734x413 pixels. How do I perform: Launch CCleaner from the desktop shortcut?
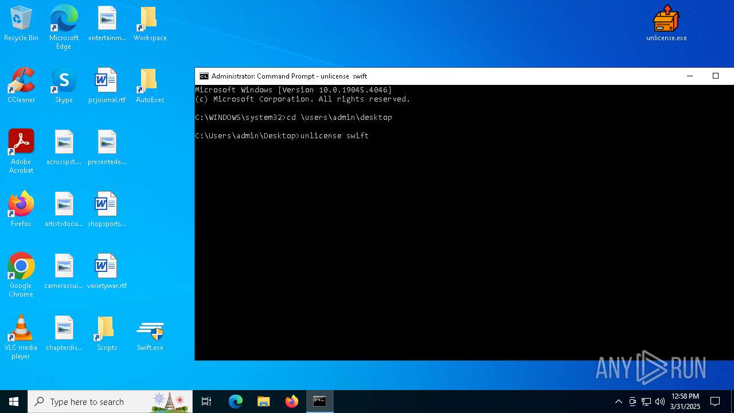point(21,86)
